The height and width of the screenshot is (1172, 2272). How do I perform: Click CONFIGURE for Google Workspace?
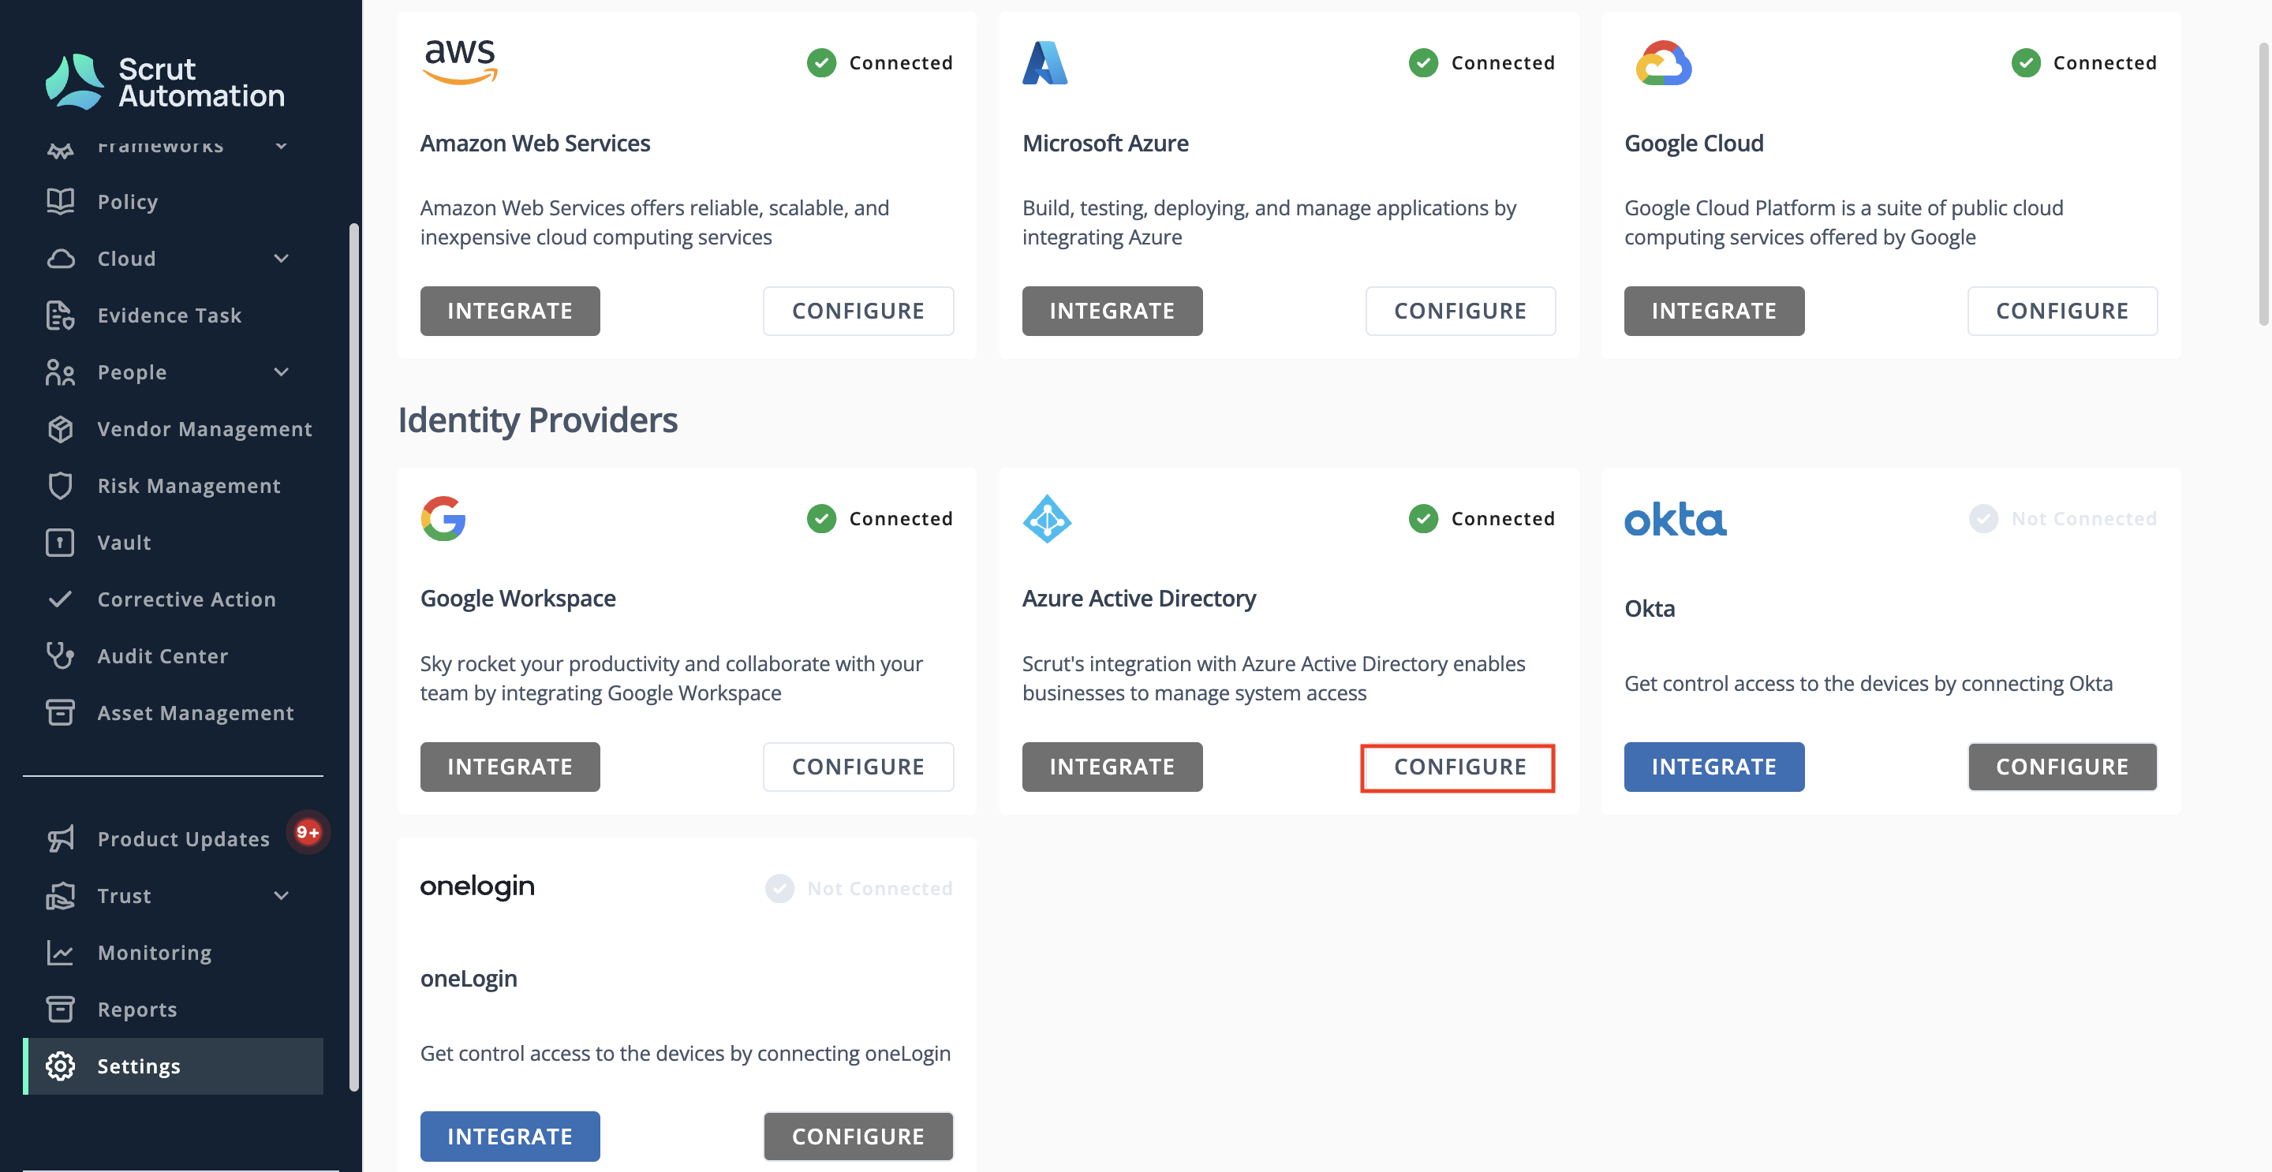(858, 767)
